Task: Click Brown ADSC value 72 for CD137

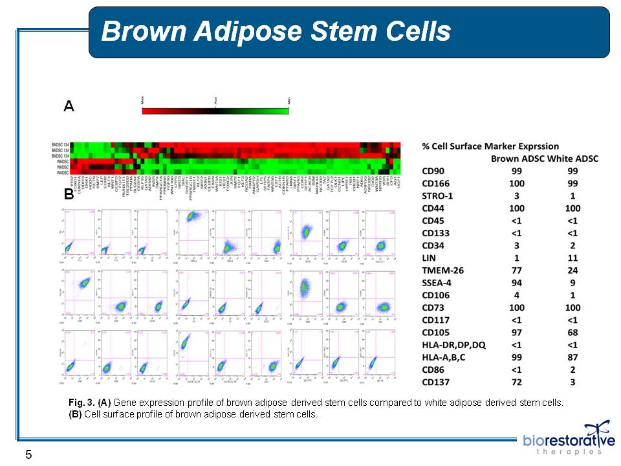Action: point(516,383)
